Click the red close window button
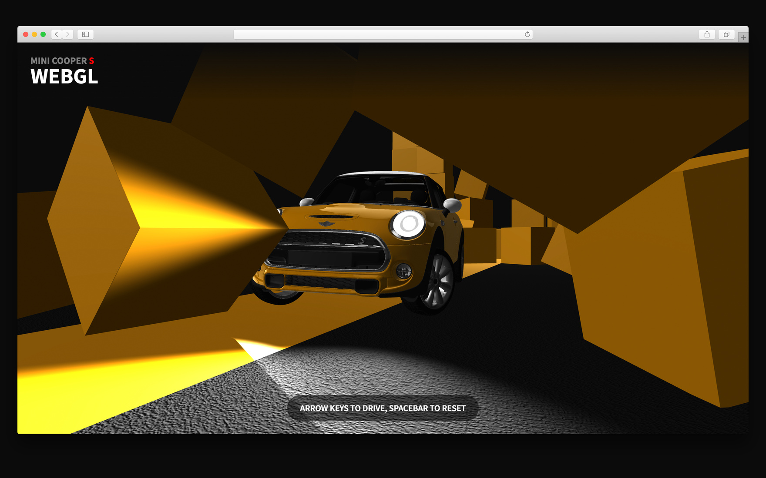Viewport: 766px width, 478px height. point(26,34)
